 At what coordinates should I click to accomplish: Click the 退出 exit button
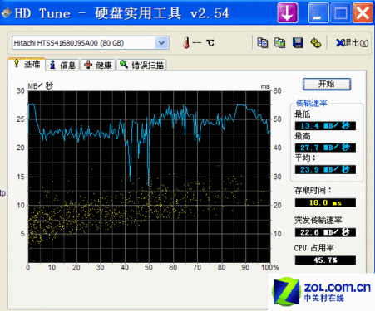[352, 43]
